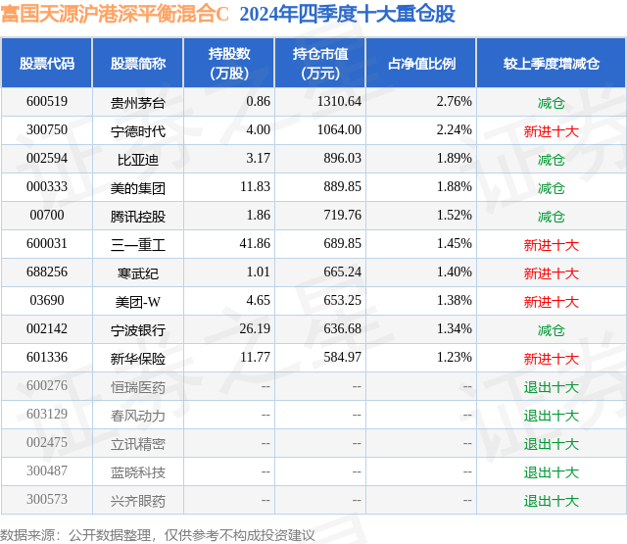This screenshot has height=544, width=627.
Task: Click market value 584.97
Action: pos(342,357)
